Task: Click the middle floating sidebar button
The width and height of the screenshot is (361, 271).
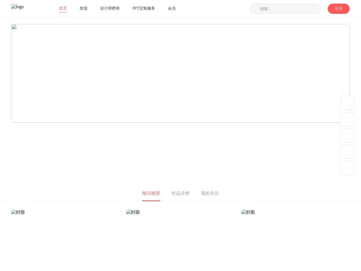Action: tap(347, 135)
